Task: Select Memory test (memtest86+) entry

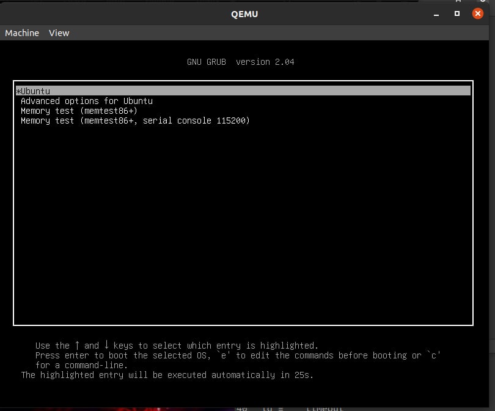Action: click(79, 111)
